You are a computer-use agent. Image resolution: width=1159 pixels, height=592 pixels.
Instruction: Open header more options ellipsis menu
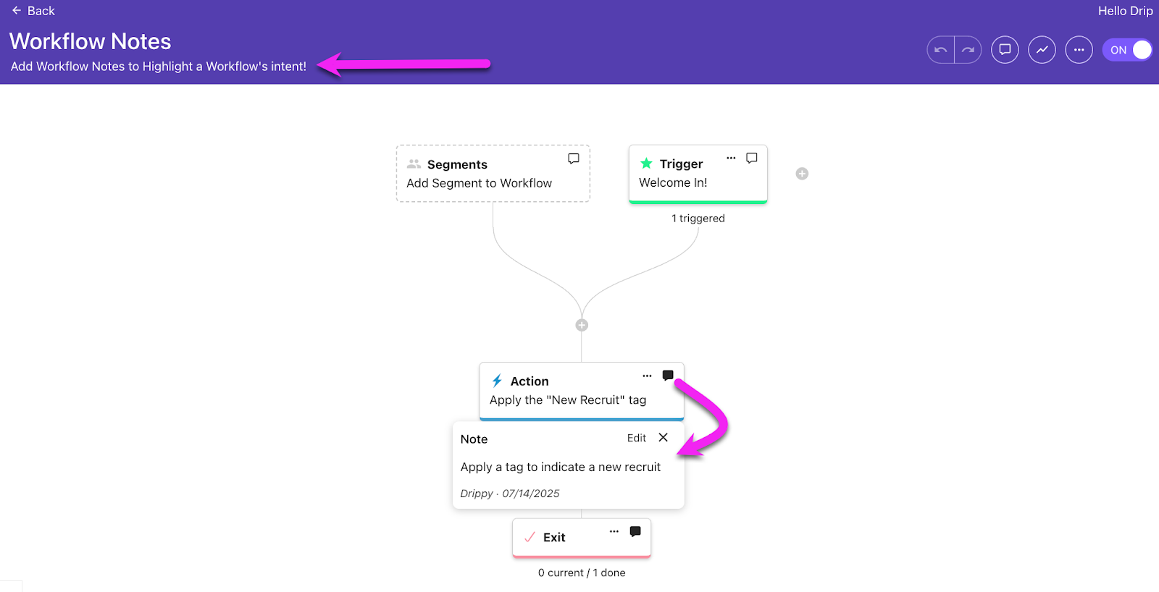pos(1079,50)
